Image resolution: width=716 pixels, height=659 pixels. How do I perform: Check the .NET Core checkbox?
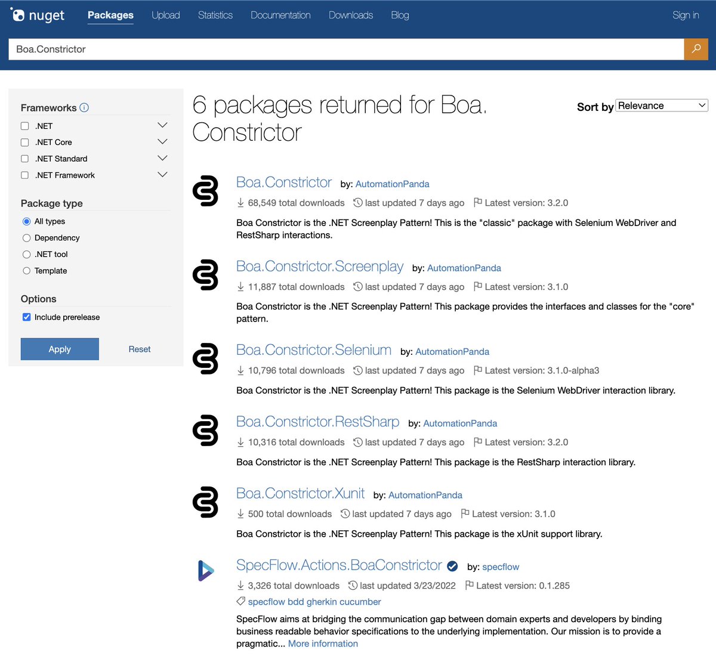click(x=24, y=142)
